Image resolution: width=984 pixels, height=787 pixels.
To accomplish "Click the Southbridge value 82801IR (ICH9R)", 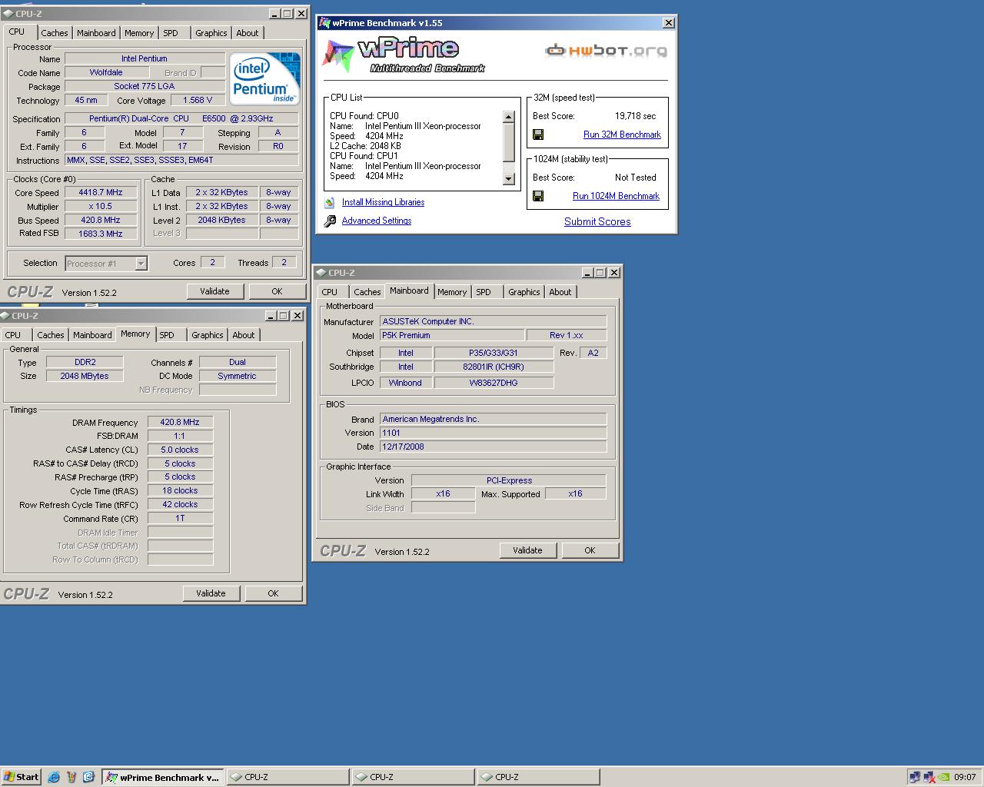I will coord(494,367).
